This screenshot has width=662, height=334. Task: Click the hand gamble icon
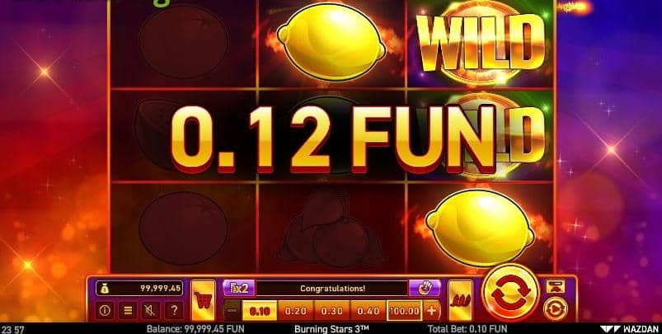point(425,289)
